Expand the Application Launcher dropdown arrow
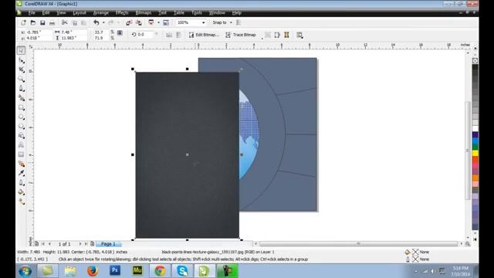Screen dimensions: 494x278 [158, 22]
